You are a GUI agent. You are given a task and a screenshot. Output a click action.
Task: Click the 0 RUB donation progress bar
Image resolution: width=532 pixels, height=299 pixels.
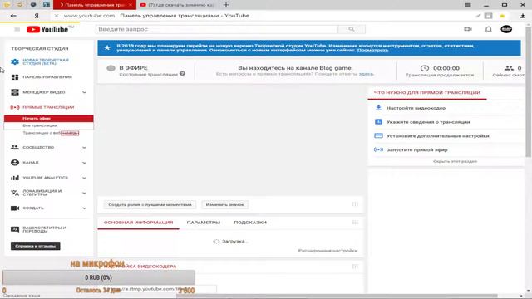click(98, 277)
